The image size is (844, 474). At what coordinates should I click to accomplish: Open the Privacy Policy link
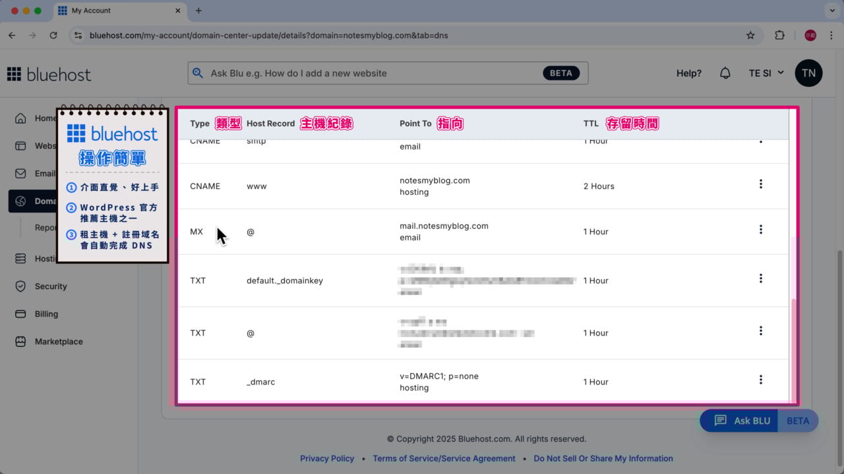coord(327,458)
